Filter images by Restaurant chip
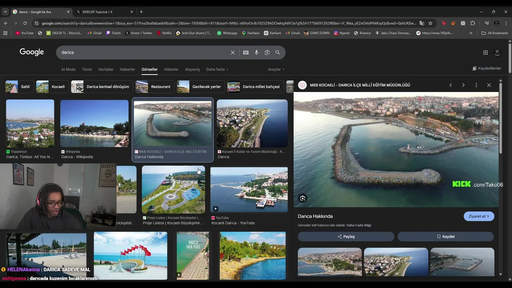This screenshot has width=512, height=288. 155,87
